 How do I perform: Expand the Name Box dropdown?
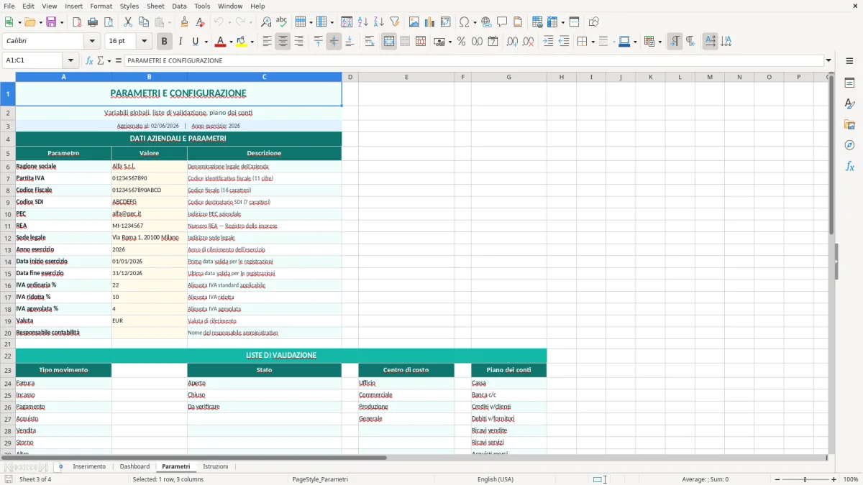70,60
